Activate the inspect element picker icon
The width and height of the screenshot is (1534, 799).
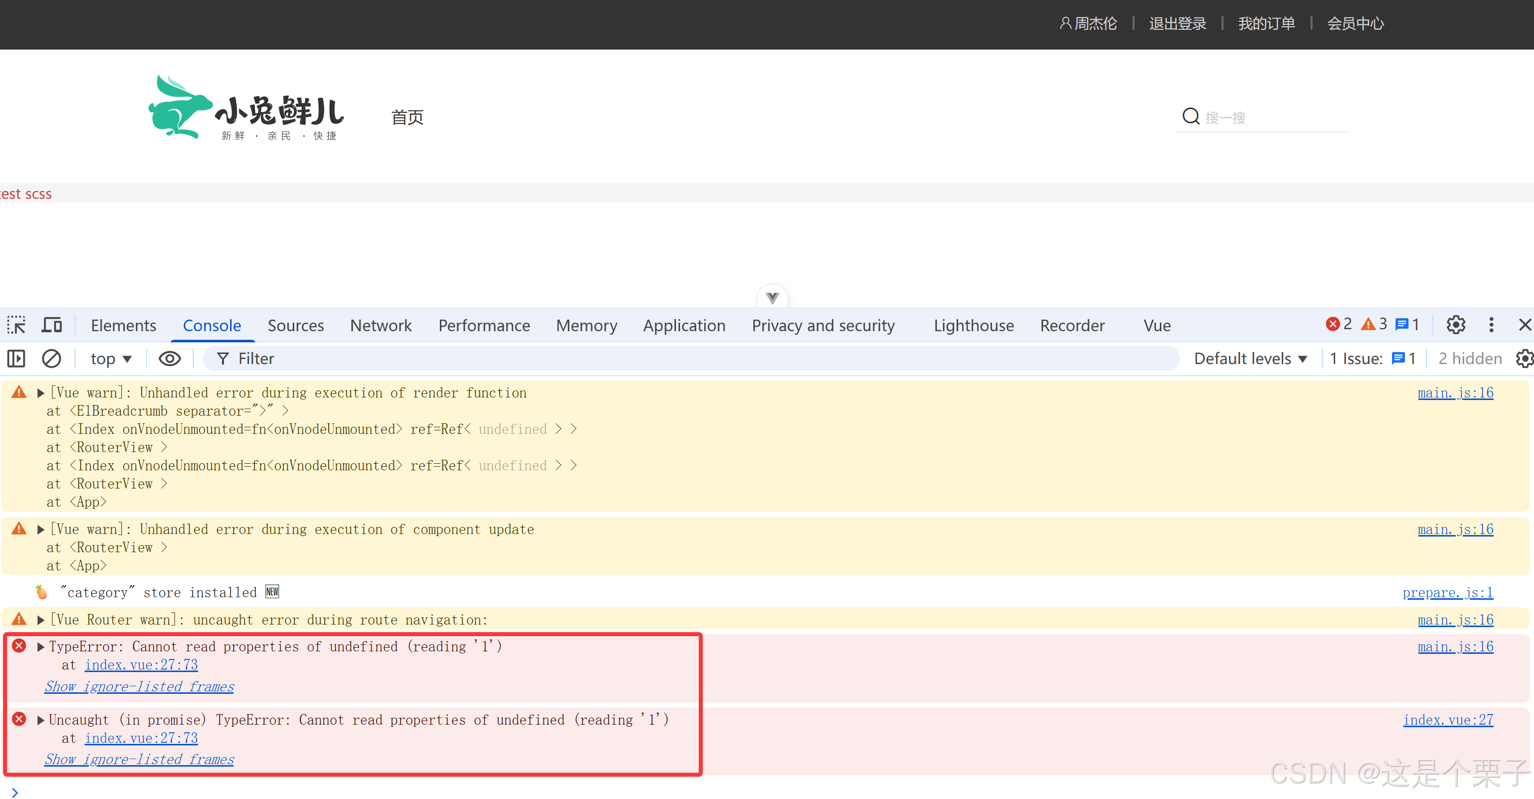pyautogui.click(x=16, y=325)
